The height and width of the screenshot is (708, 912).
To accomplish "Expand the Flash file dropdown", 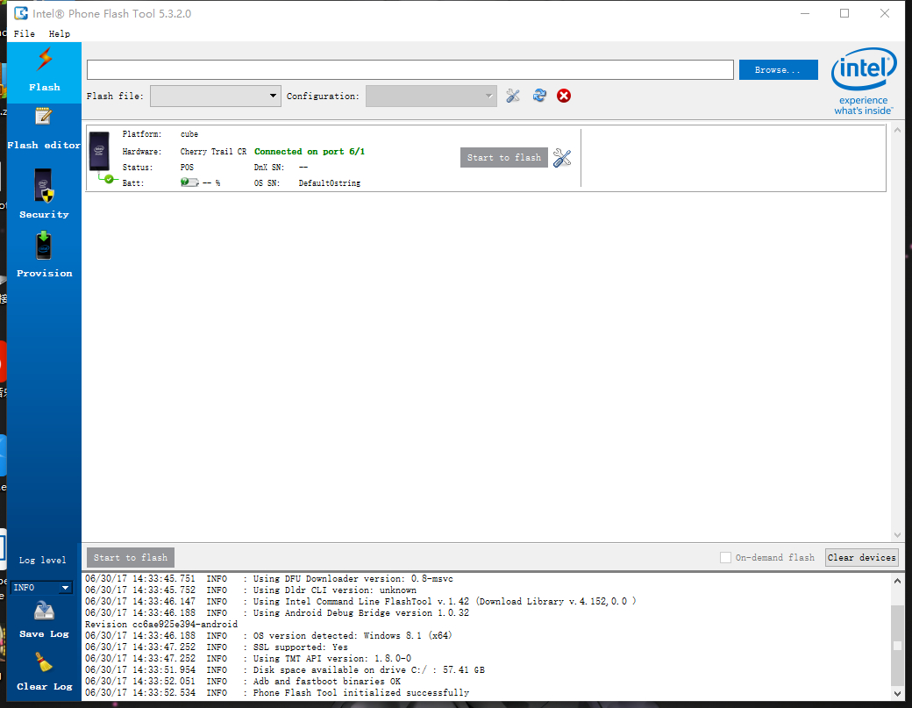I will point(215,96).
